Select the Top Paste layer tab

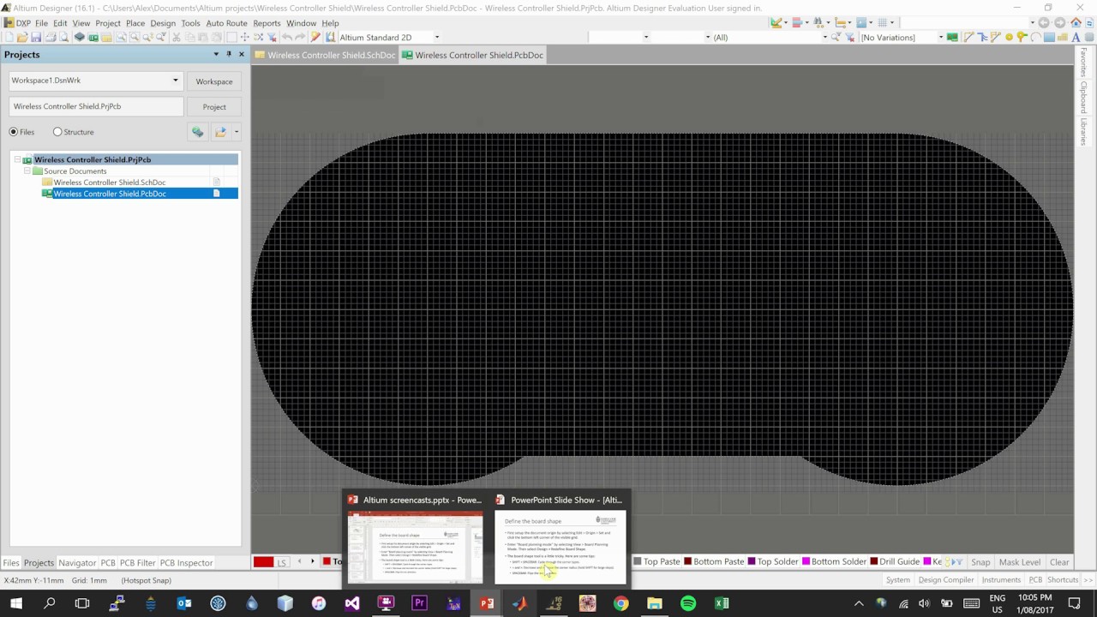tap(656, 562)
